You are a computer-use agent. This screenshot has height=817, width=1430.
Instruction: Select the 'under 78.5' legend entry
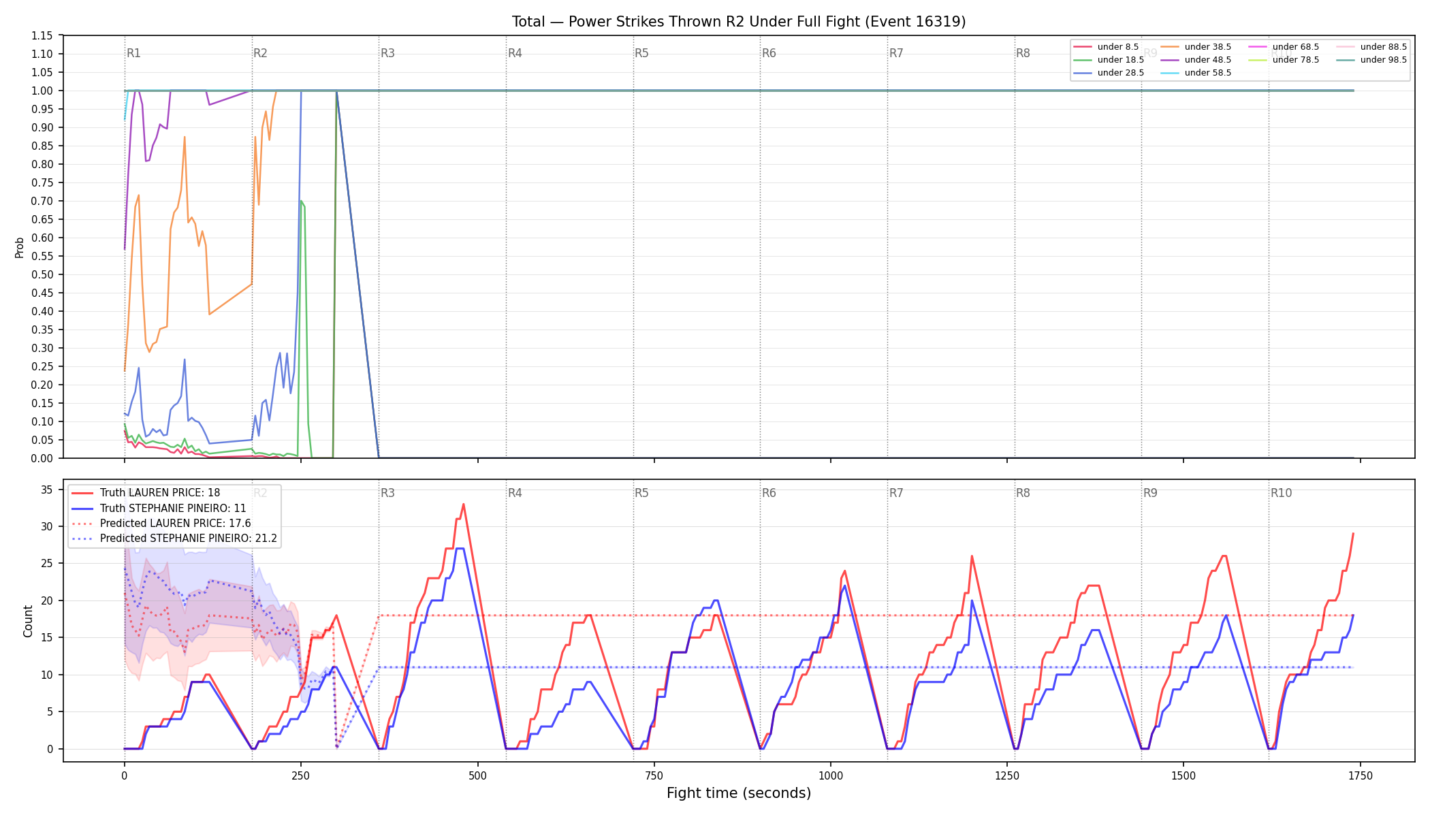point(1284,60)
